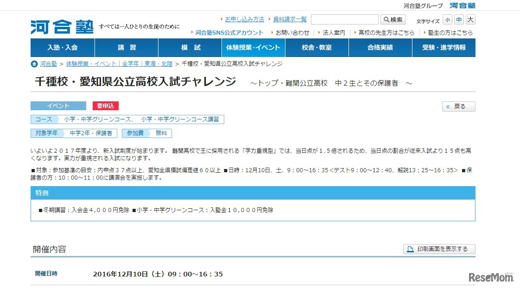Open the 講習 navigation menu
The height and width of the screenshot is (288, 520).
[x=126, y=48]
